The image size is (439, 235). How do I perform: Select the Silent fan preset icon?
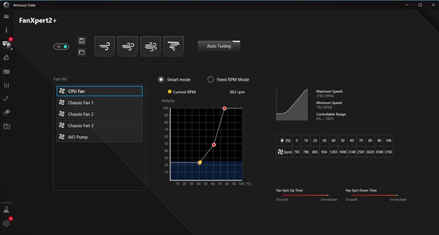coord(105,46)
